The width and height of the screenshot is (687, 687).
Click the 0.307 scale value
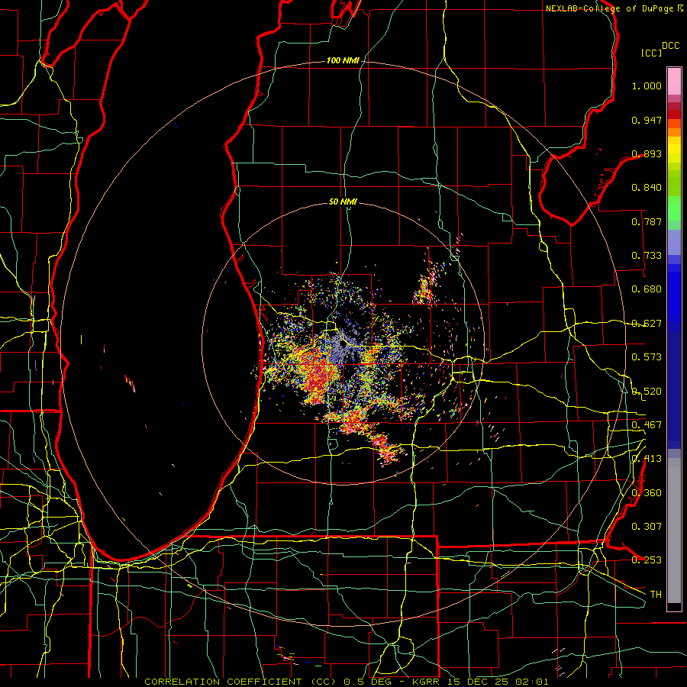647,527
